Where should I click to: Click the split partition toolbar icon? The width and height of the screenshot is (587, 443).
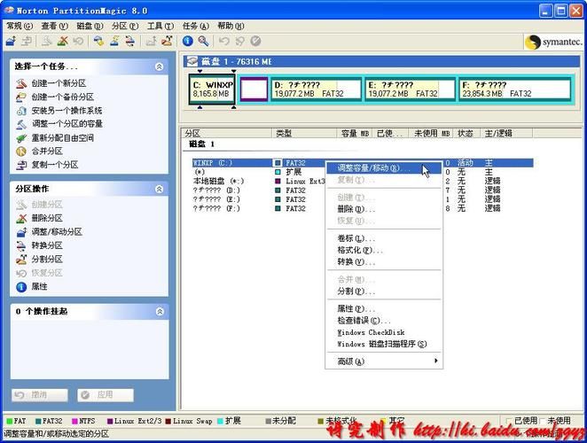point(168,41)
